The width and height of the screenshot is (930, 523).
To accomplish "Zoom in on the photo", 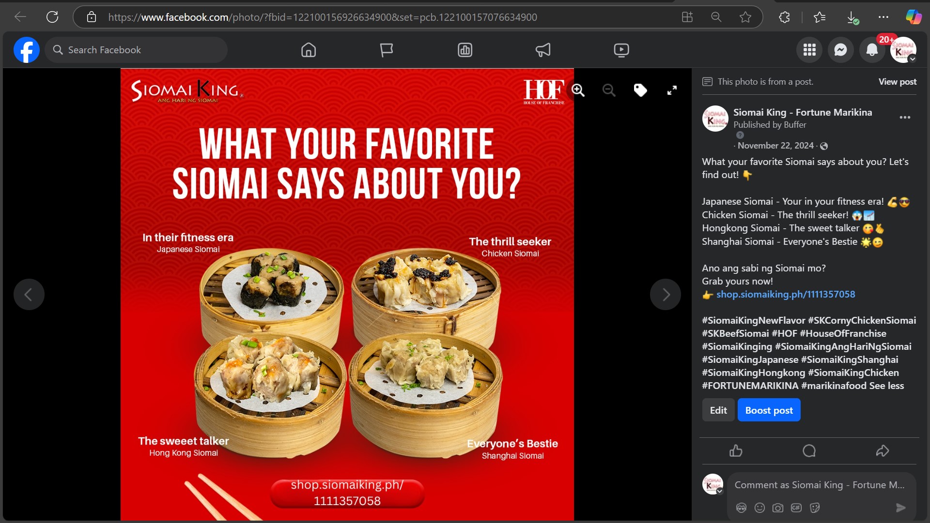I will (578, 90).
